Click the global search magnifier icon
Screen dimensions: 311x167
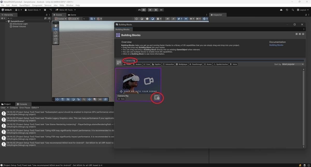click(x=293, y=10)
